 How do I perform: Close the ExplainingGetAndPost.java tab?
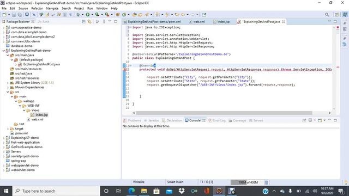coord(284,22)
